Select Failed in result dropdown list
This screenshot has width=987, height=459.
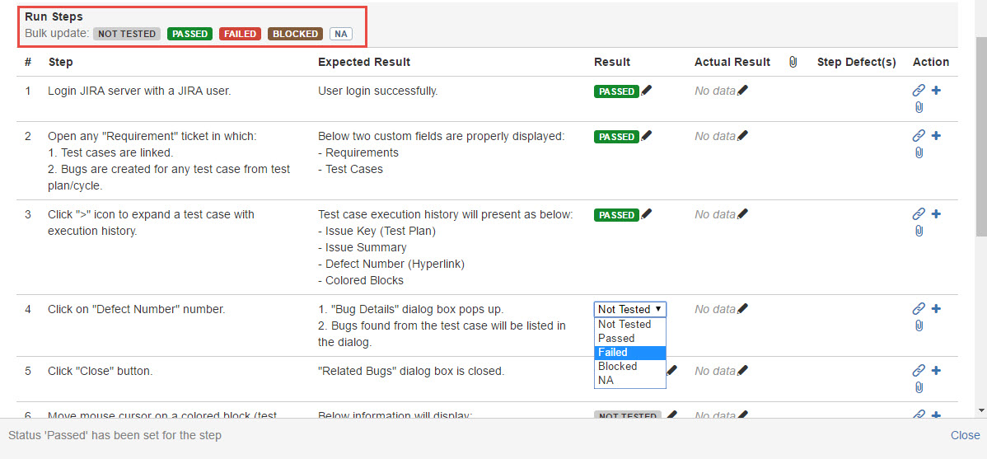point(629,352)
